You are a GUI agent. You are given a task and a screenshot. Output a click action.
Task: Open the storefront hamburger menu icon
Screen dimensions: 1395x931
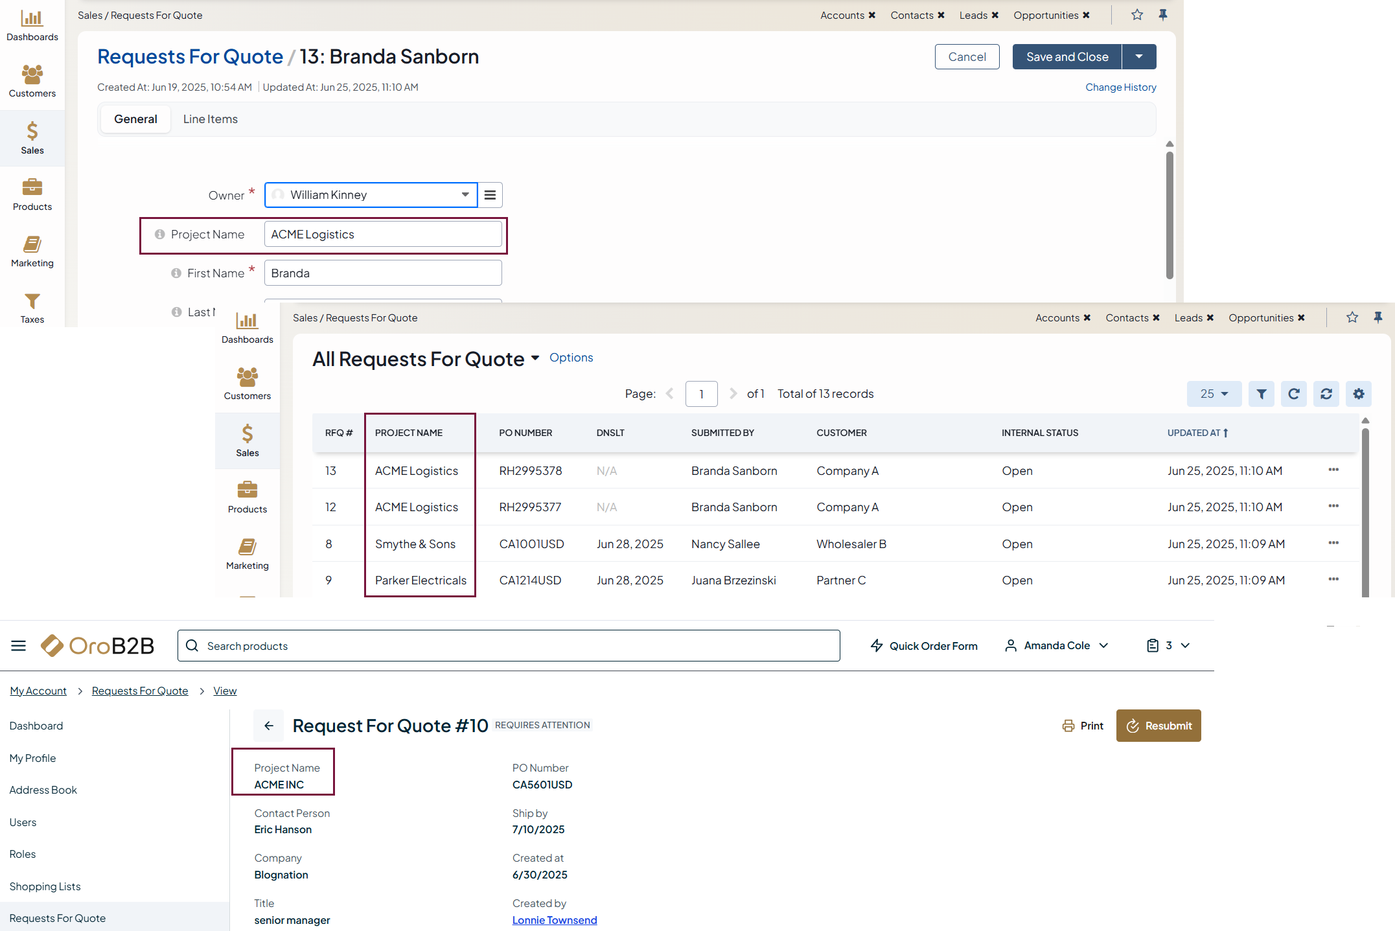click(x=18, y=645)
